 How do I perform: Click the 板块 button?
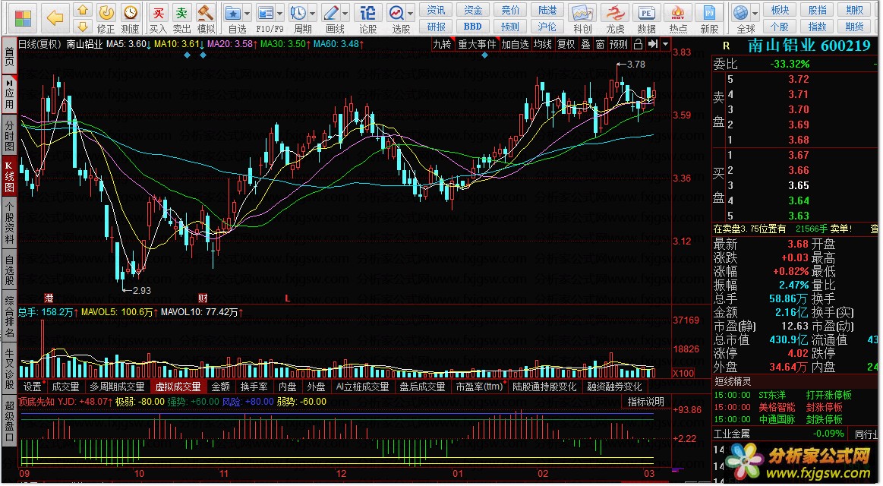tap(780, 10)
